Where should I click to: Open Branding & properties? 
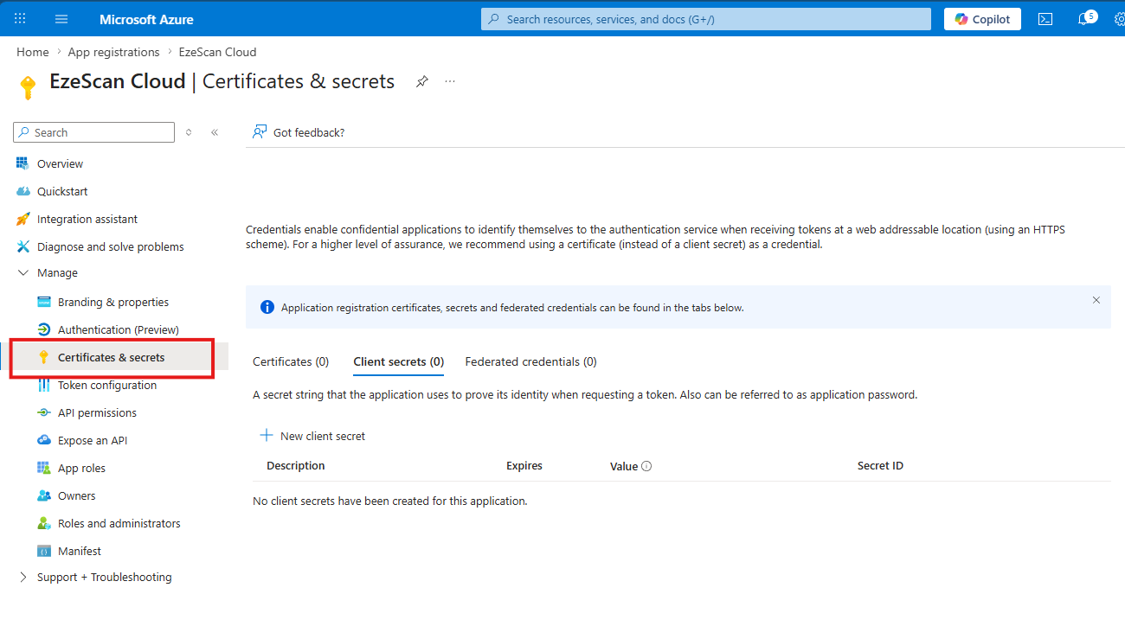tap(114, 302)
